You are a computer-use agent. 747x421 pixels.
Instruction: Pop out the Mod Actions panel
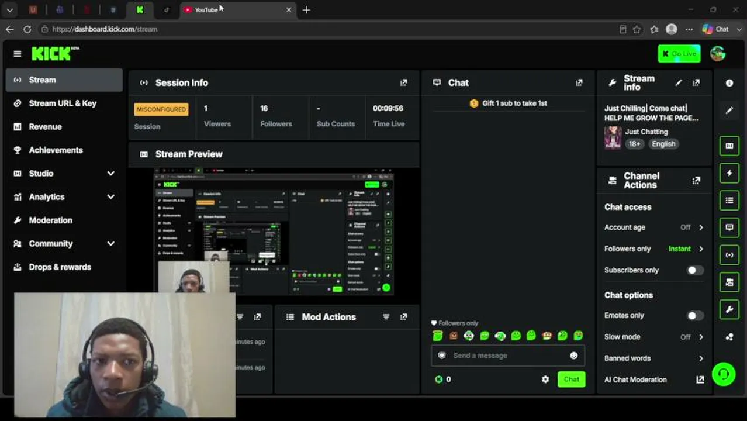click(x=403, y=317)
